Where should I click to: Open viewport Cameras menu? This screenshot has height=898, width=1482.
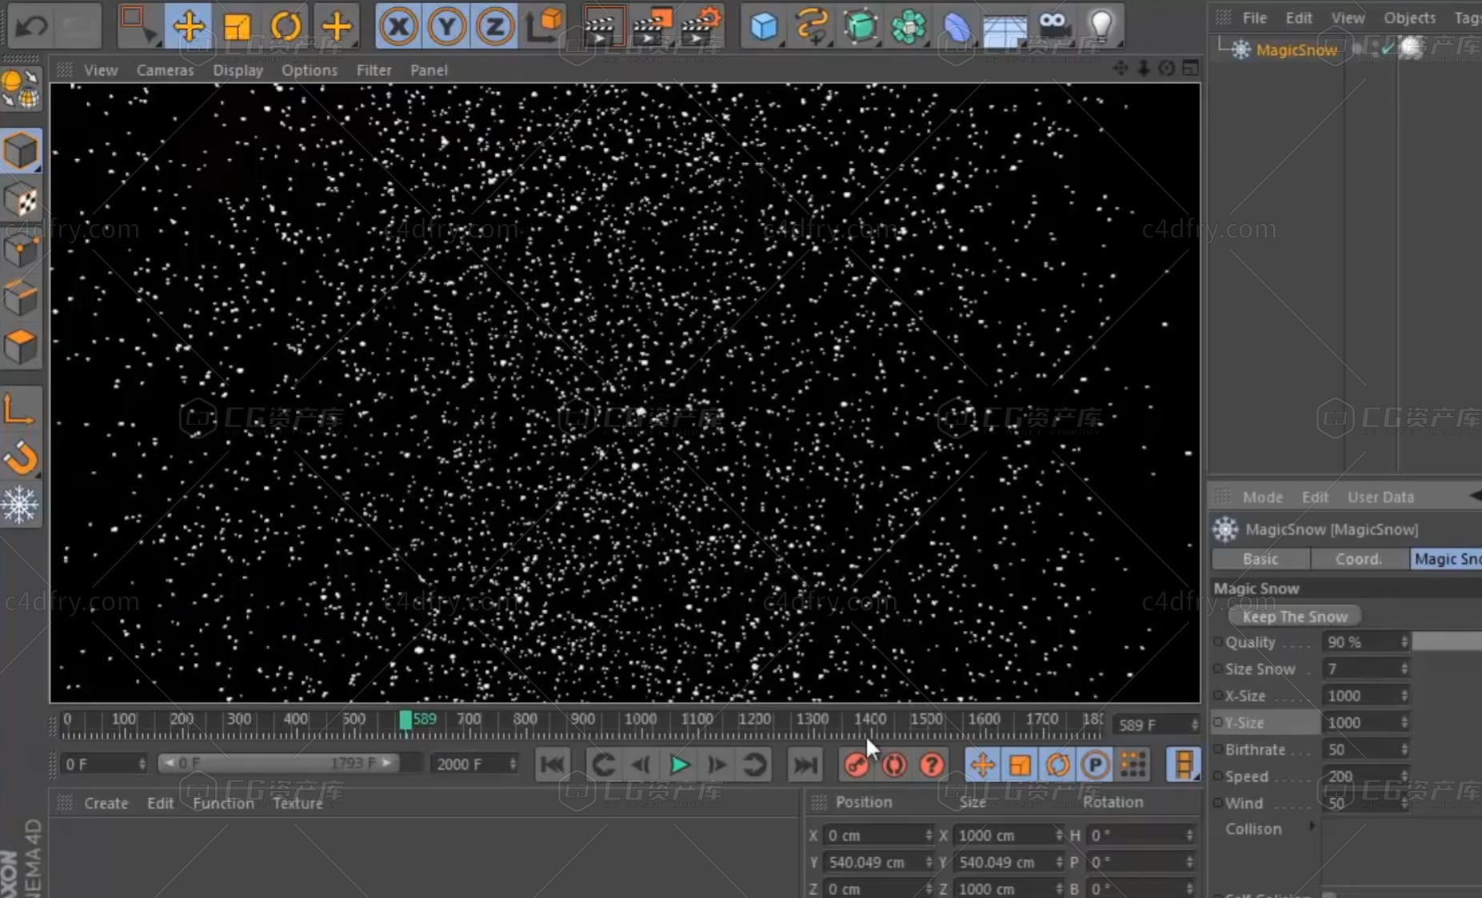pos(165,70)
